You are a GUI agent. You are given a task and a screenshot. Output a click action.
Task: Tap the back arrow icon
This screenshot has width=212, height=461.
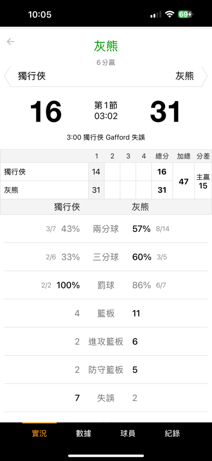(x=11, y=41)
